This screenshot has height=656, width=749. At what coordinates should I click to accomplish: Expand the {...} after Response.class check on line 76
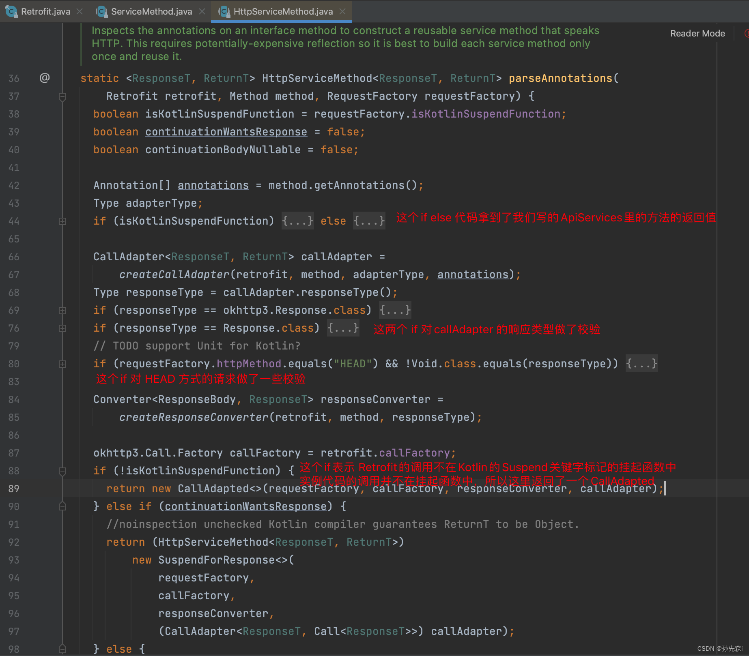coord(343,328)
